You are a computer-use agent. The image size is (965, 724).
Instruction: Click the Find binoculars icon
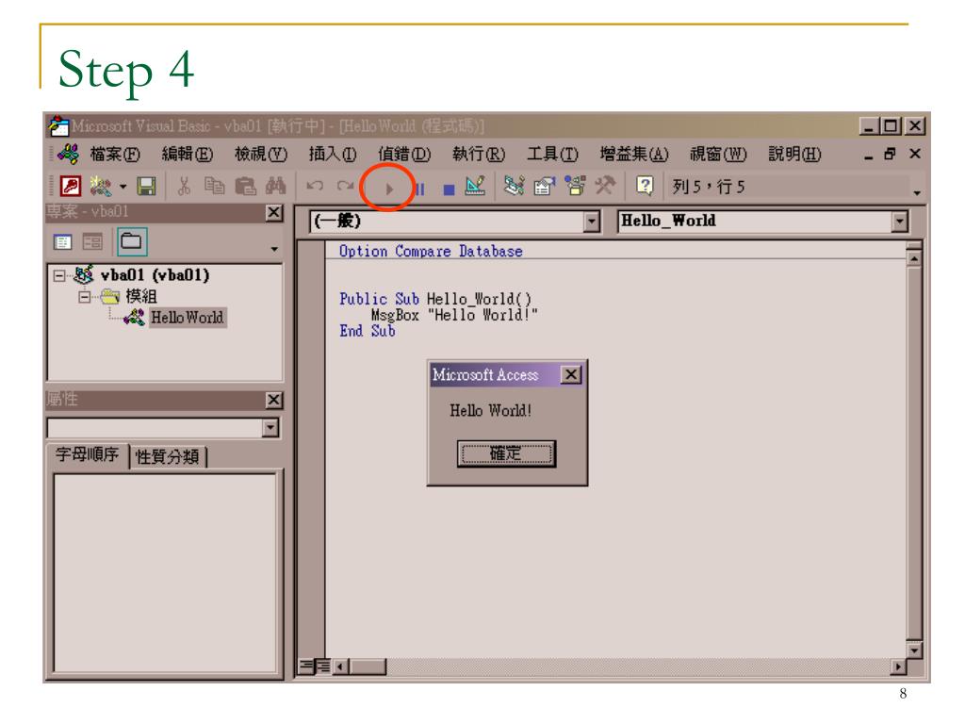[276, 186]
